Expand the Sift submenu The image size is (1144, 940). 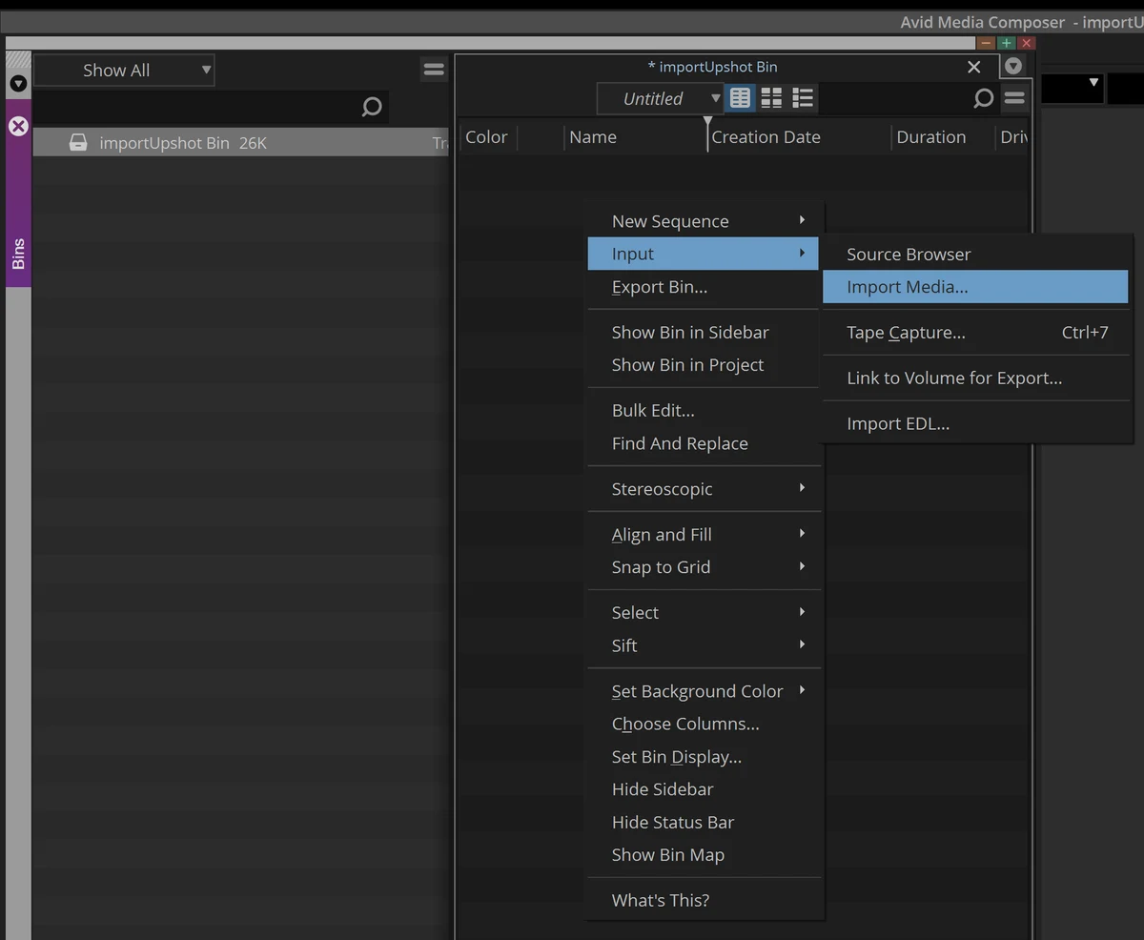point(704,645)
